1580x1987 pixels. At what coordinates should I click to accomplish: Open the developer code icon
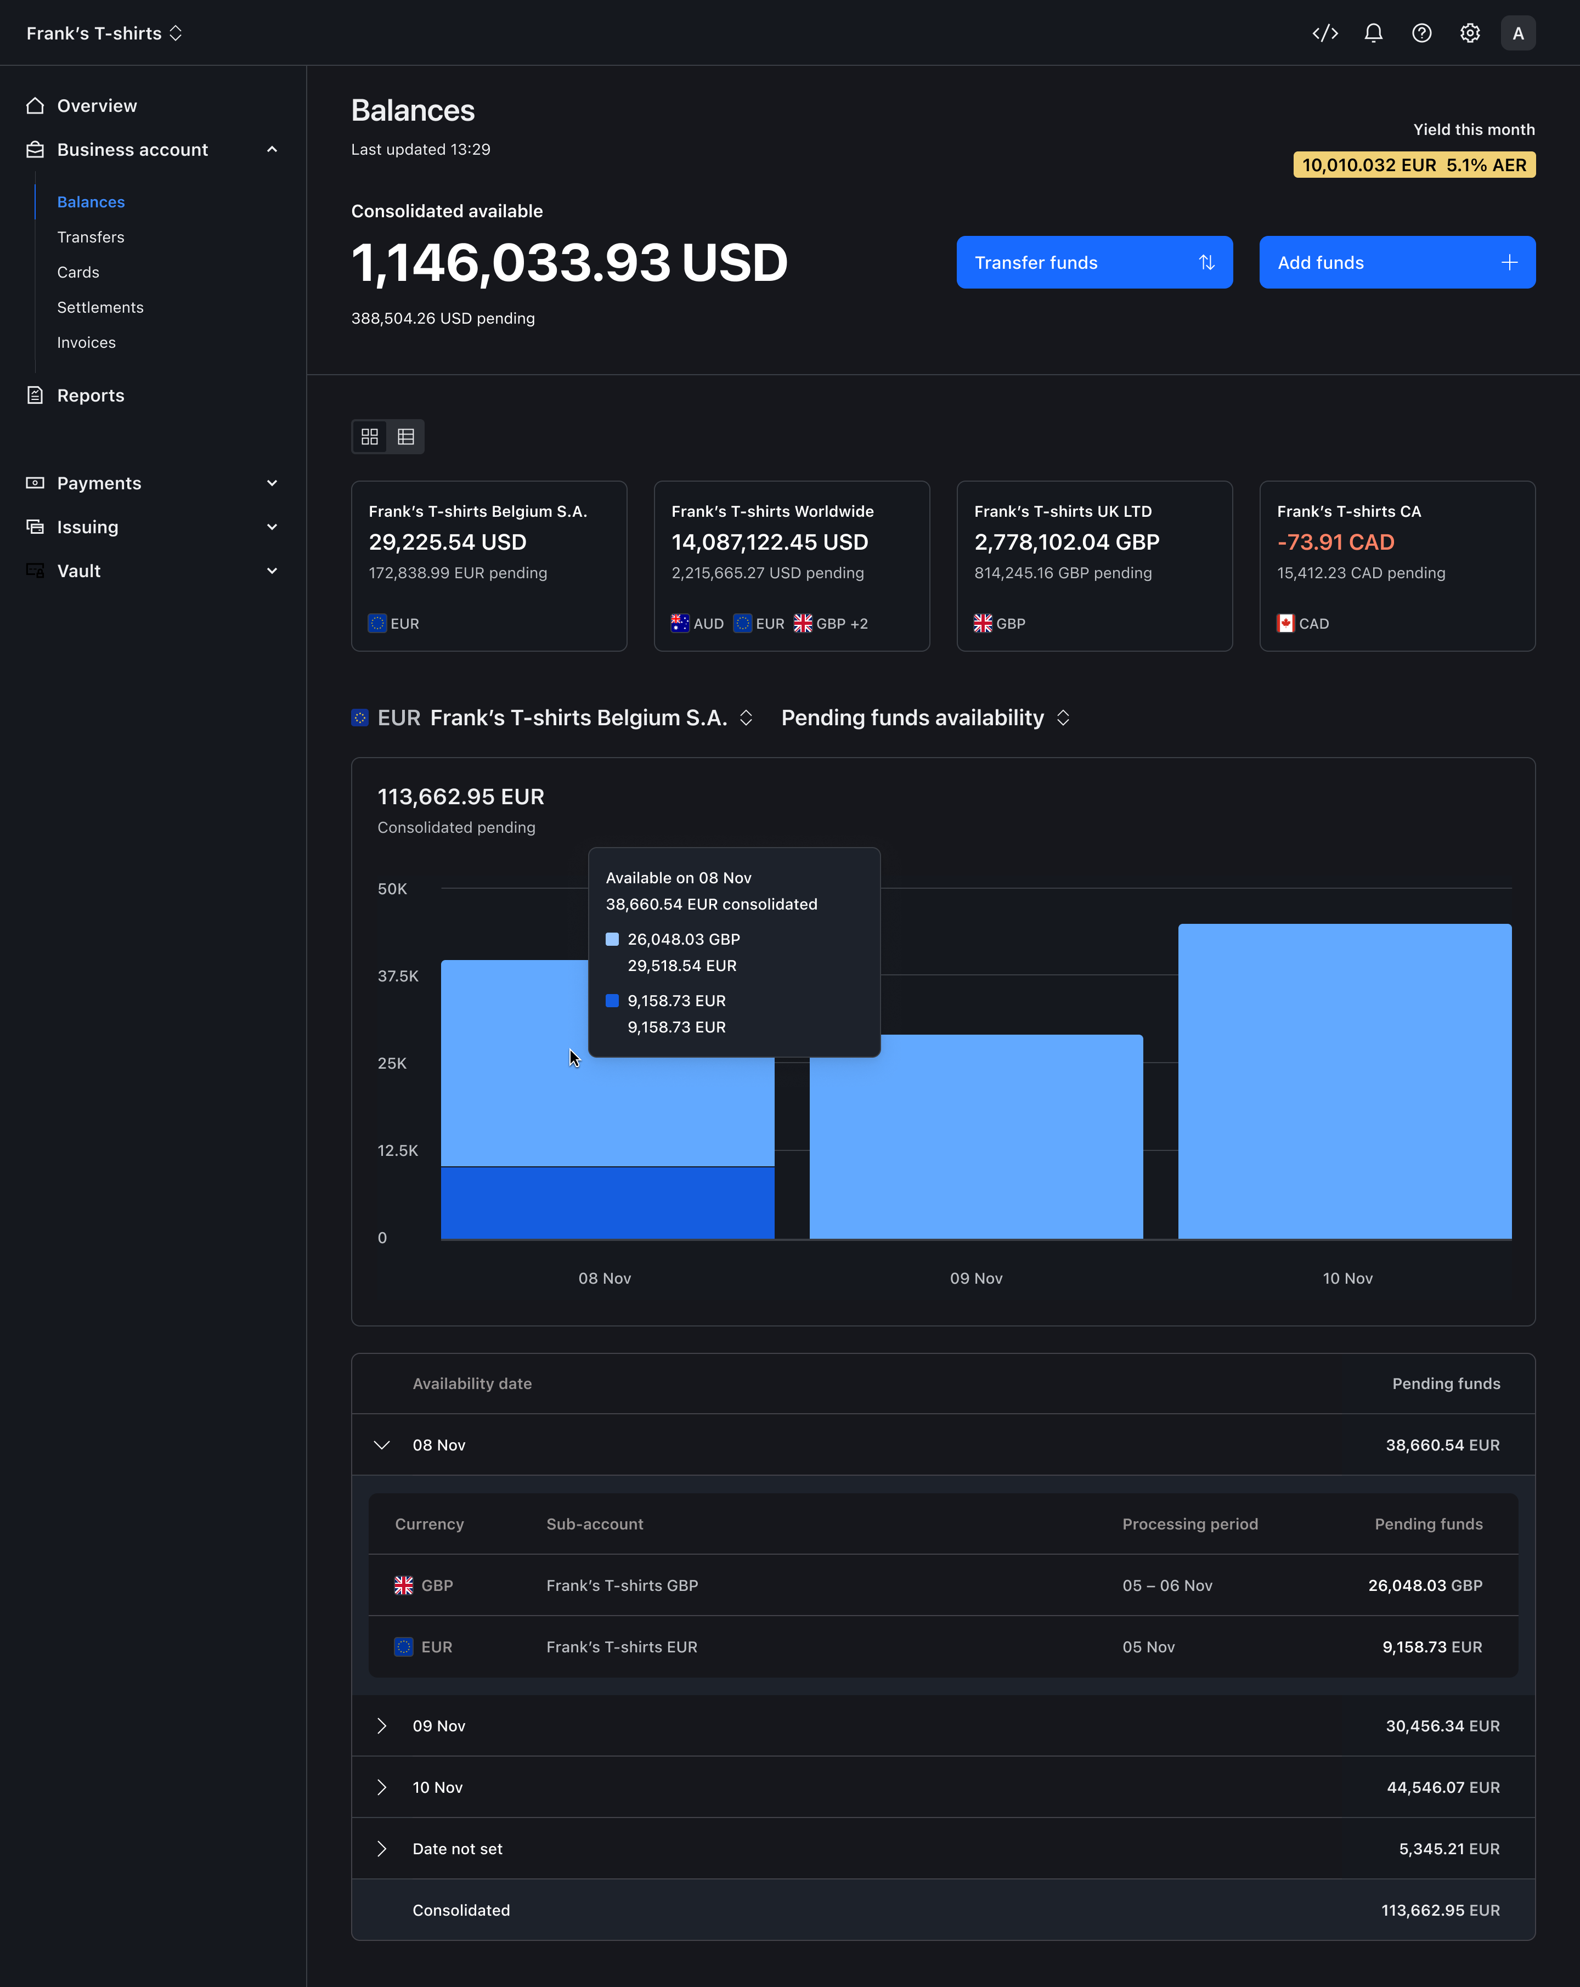[1325, 33]
